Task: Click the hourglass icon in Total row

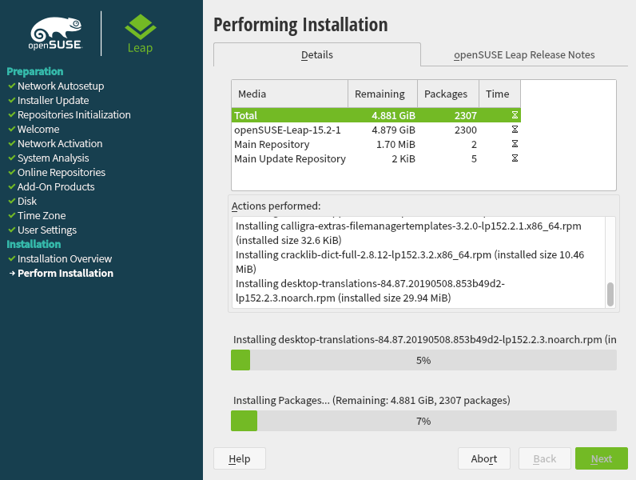Action: pos(515,115)
